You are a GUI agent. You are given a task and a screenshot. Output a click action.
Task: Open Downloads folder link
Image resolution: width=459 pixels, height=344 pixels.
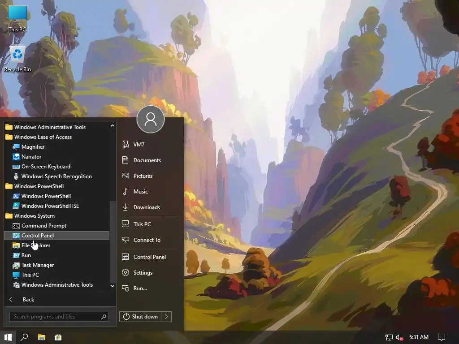(150, 207)
